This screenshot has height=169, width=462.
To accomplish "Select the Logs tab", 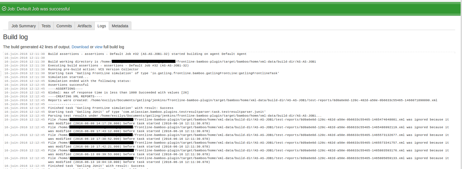I will [102, 26].
